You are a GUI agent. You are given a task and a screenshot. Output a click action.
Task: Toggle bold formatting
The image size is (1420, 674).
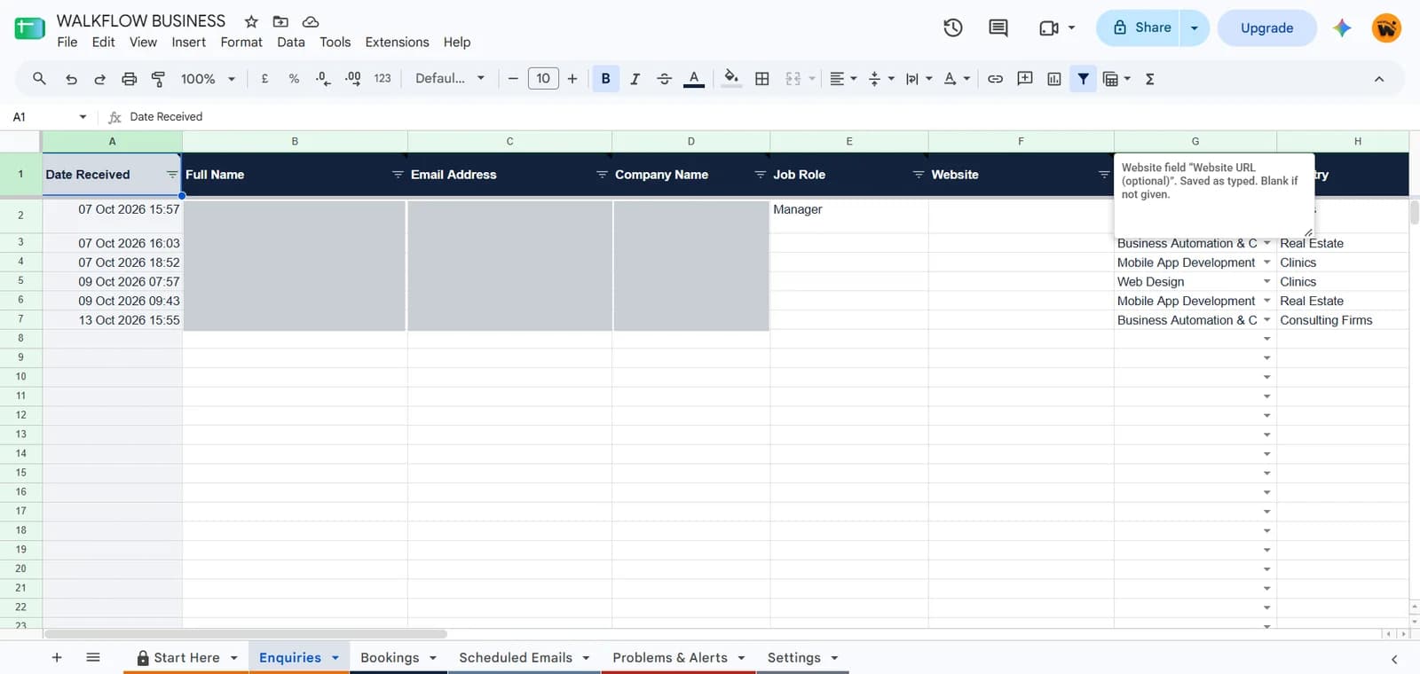(606, 79)
